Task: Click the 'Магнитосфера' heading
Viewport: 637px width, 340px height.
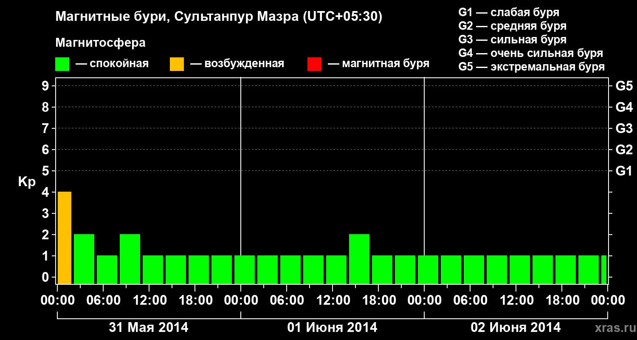Action: (x=101, y=43)
